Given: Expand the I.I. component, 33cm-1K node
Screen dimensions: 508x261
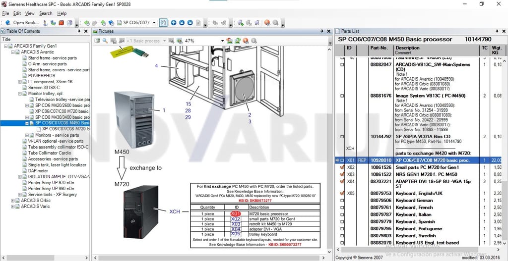Looking at the screenshot, I should (x=20, y=82).
